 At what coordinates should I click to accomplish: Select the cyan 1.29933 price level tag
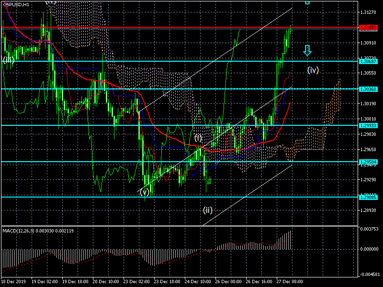click(x=368, y=126)
